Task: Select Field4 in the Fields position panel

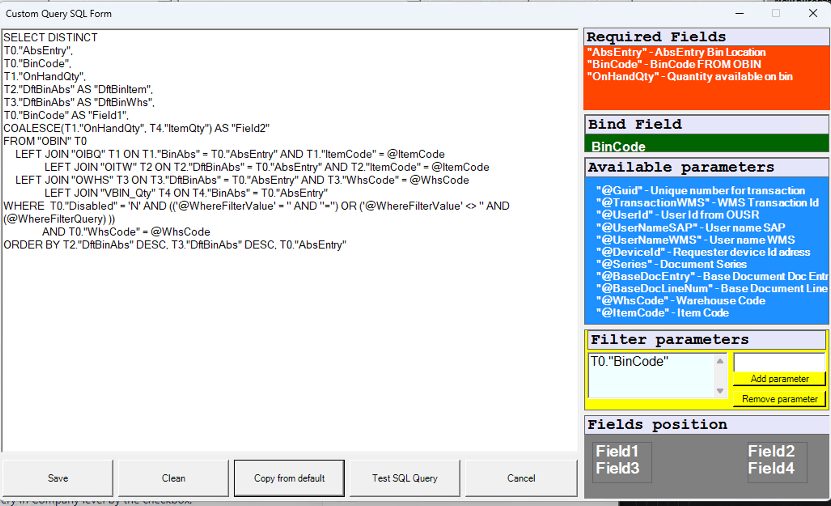Action: tap(770, 468)
